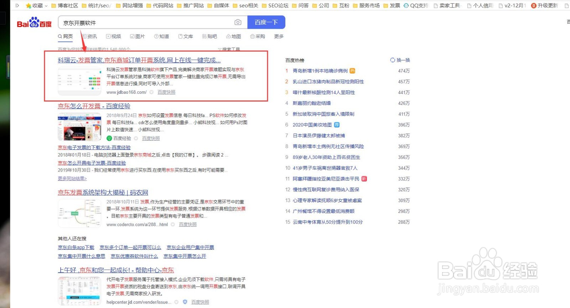Screen dimensions: 570x308
Task: Open hot topic 斯嘉丽约翰逊结婚
Action: (x=312, y=103)
